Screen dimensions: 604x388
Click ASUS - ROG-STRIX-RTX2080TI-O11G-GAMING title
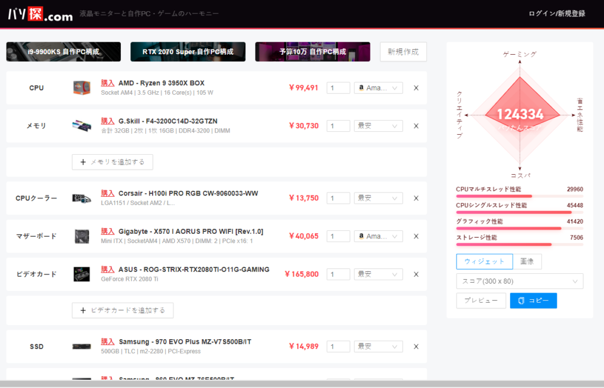(x=194, y=270)
